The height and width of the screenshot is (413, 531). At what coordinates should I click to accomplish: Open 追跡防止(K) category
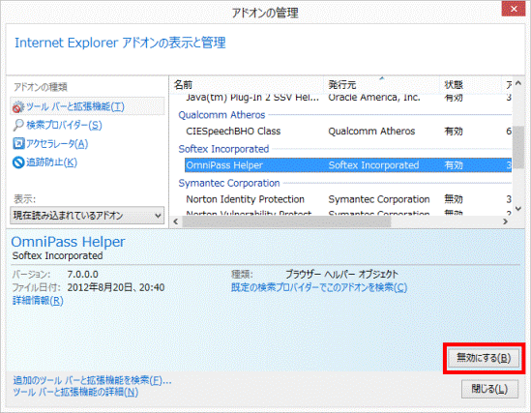tap(52, 162)
